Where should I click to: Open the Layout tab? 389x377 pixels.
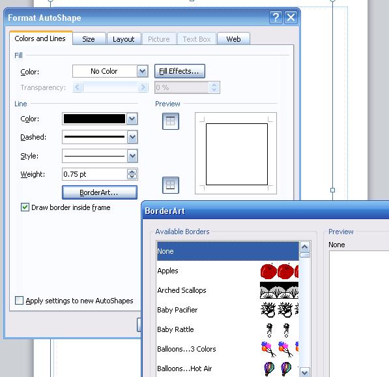pos(124,39)
